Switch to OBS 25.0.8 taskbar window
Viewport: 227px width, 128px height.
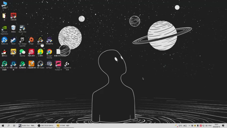(x=46, y=125)
